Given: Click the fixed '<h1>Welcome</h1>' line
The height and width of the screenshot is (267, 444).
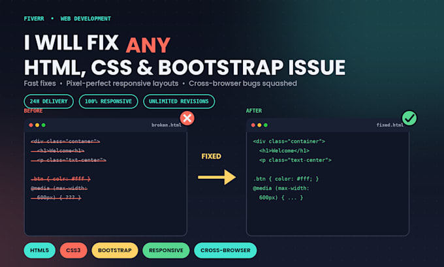Looking at the screenshot, I should [x=284, y=151].
